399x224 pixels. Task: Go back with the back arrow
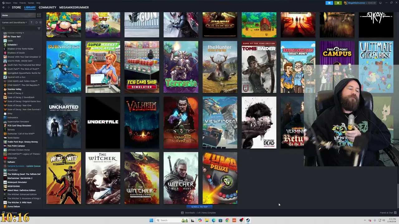3,7
